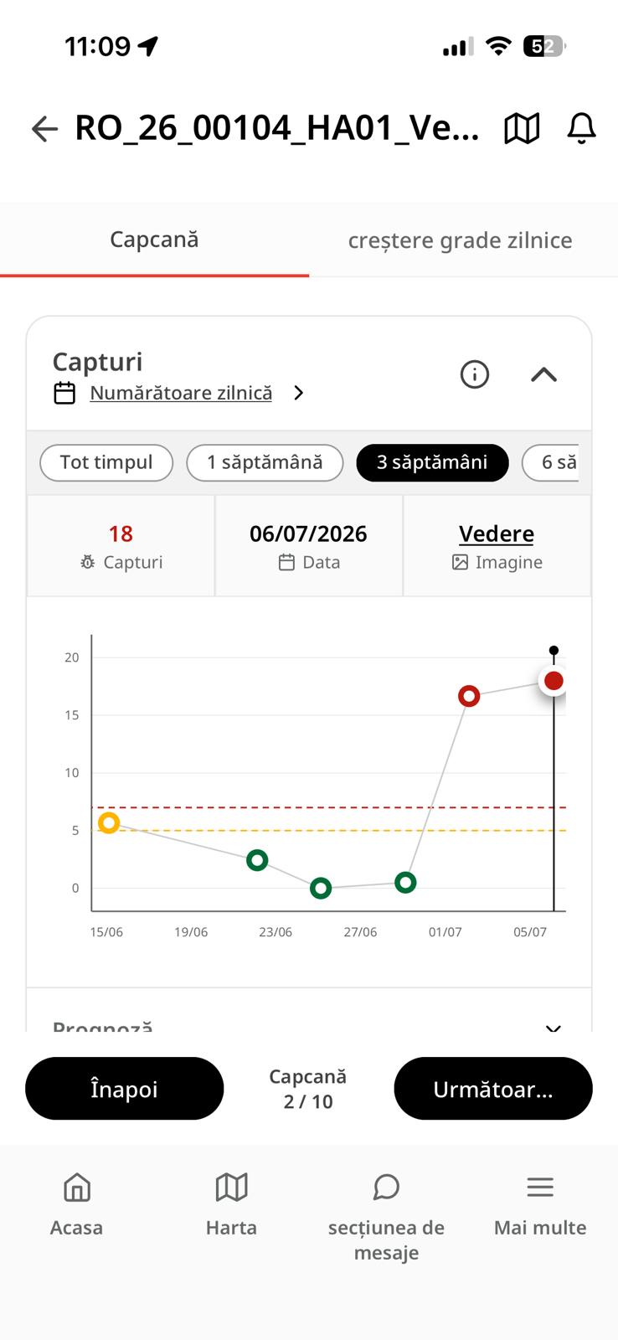The height and width of the screenshot is (1340, 618).
Task: Switch to Capcană tab
Action: (154, 240)
